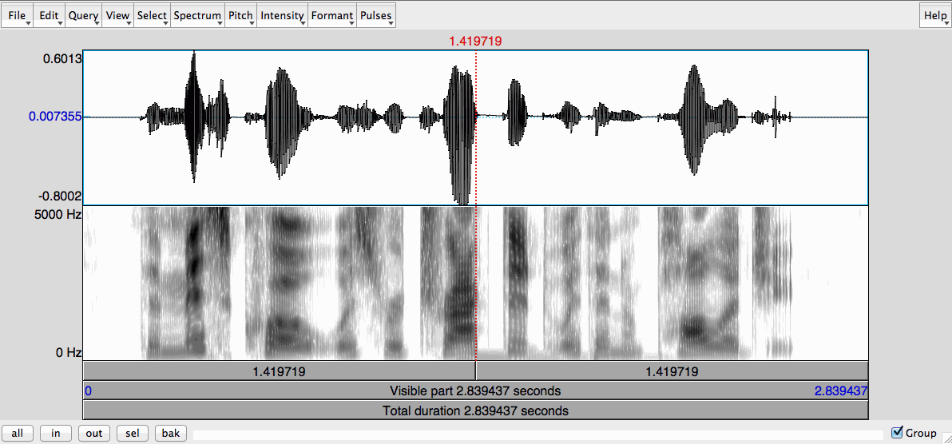This screenshot has width=952, height=444.
Task: Open the Select menu
Action: [x=152, y=16]
